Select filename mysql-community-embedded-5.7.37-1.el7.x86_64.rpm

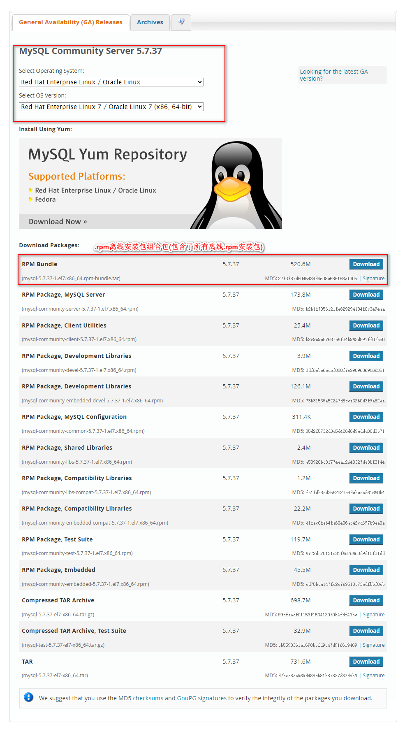click(86, 584)
